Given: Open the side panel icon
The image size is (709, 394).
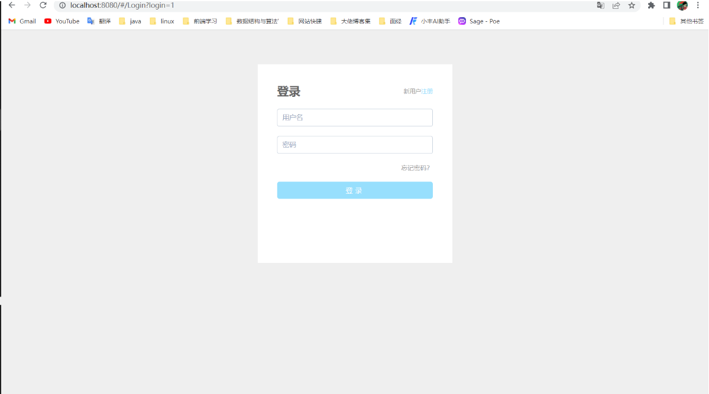Looking at the screenshot, I should point(666,5).
